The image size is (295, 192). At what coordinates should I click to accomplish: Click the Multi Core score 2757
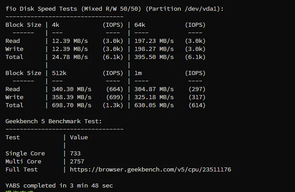[x=77, y=162]
